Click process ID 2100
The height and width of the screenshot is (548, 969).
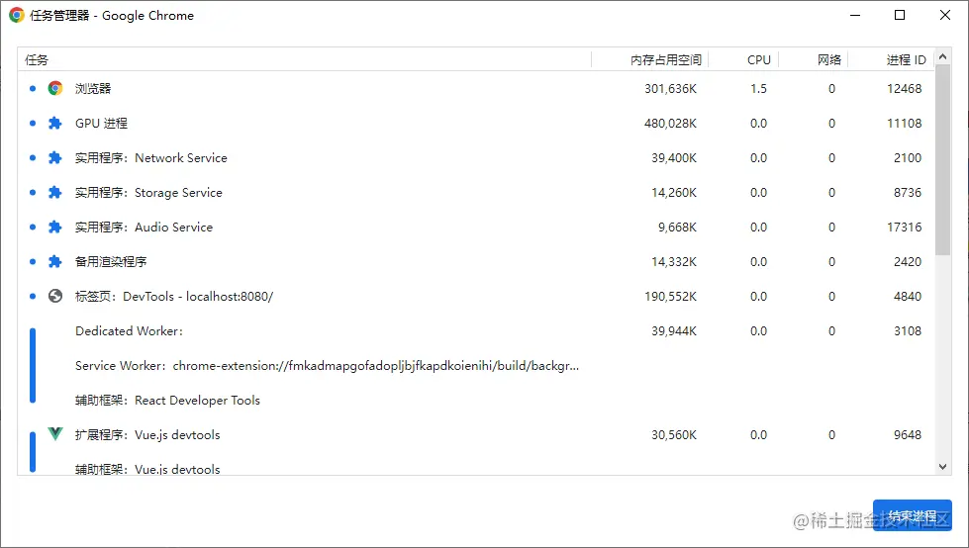click(x=908, y=157)
